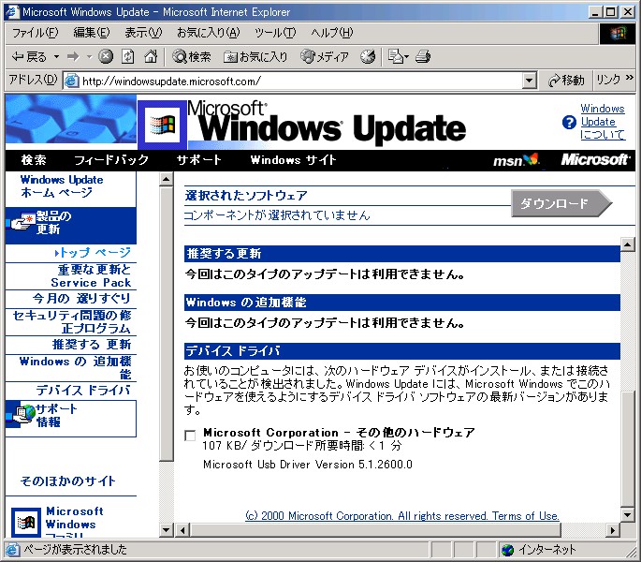Open the (c) 2000 Microsoft Corporation Terms of Use link
This screenshot has height=562, width=641.
click(x=401, y=516)
